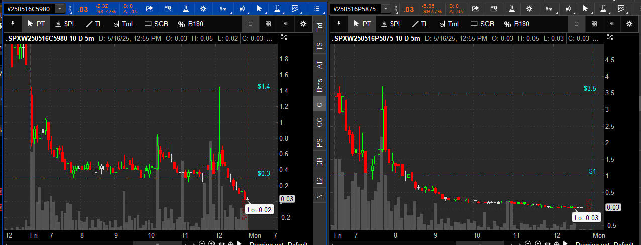641x245 pixels.
Task: Expand the symbol dropdown for C5980 option
Action: (x=60, y=9)
